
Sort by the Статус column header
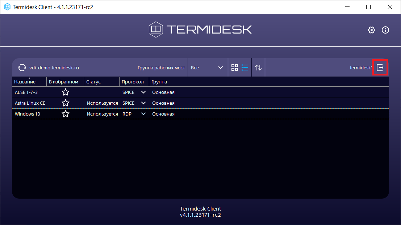click(x=93, y=82)
